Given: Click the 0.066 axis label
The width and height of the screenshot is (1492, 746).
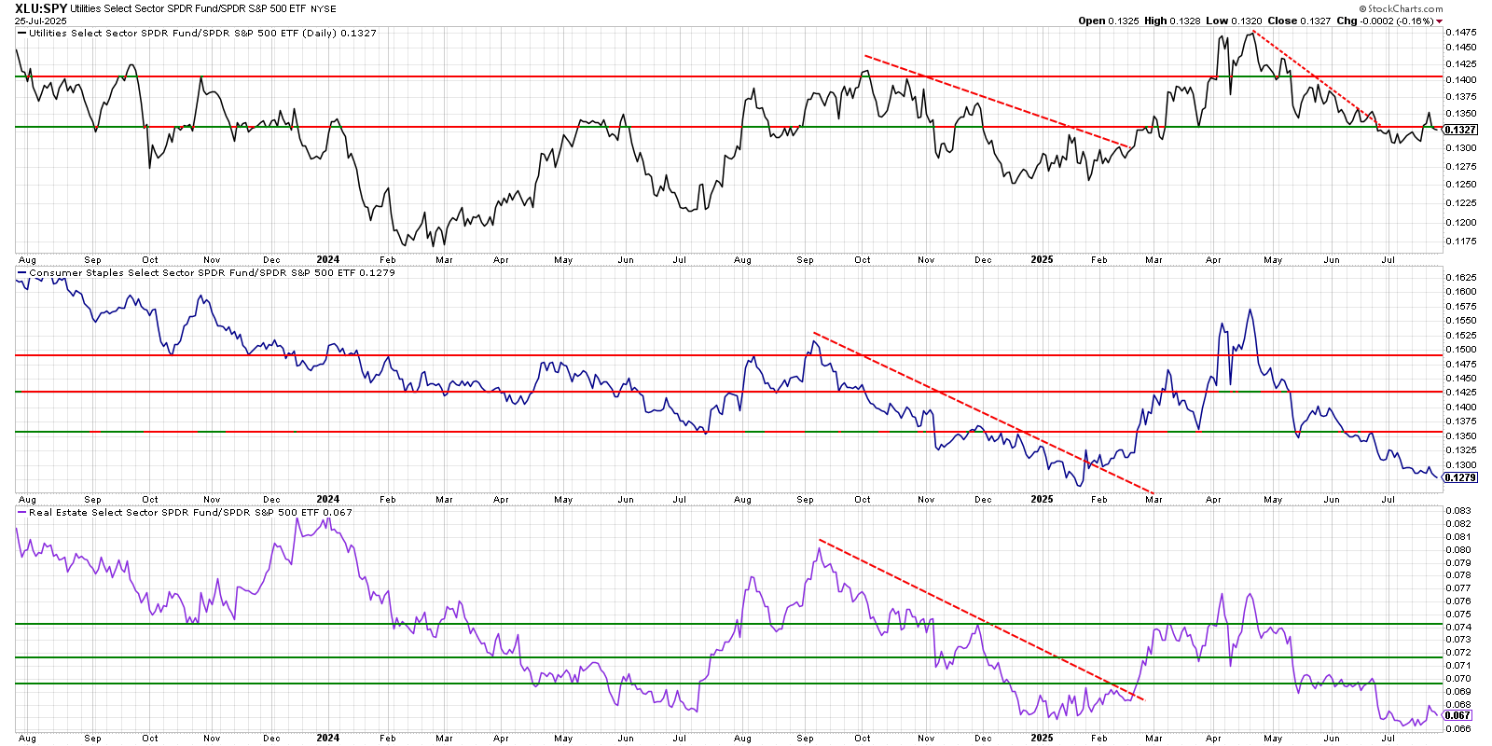Looking at the screenshot, I should pos(1458,729).
